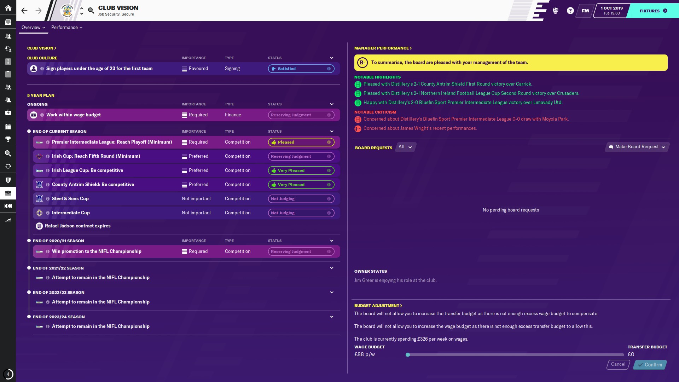Open the Finances pound-note icon
The height and width of the screenshot is (382, 679).
8,206
